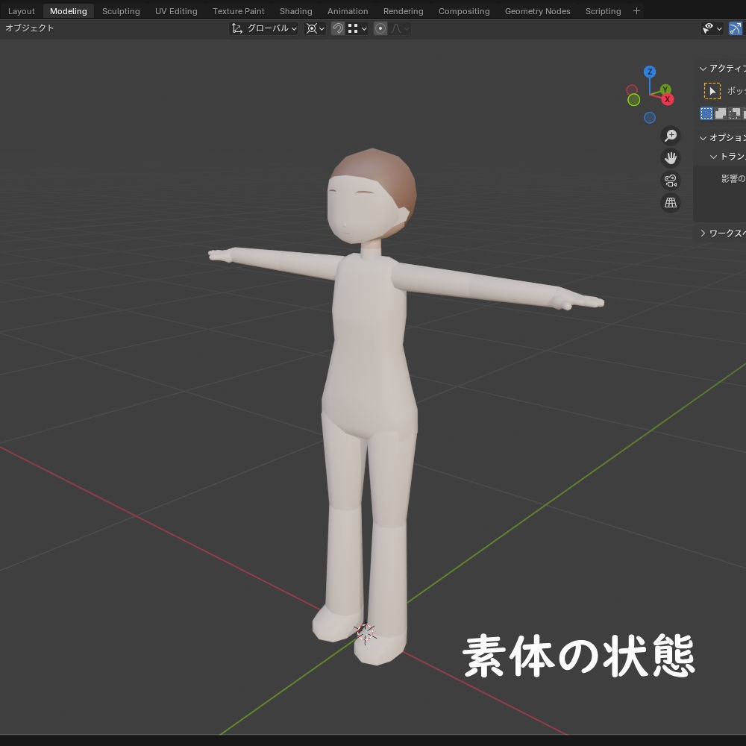
Task: Collapse the オプション panel header
Action: click(x=721, y=137)
